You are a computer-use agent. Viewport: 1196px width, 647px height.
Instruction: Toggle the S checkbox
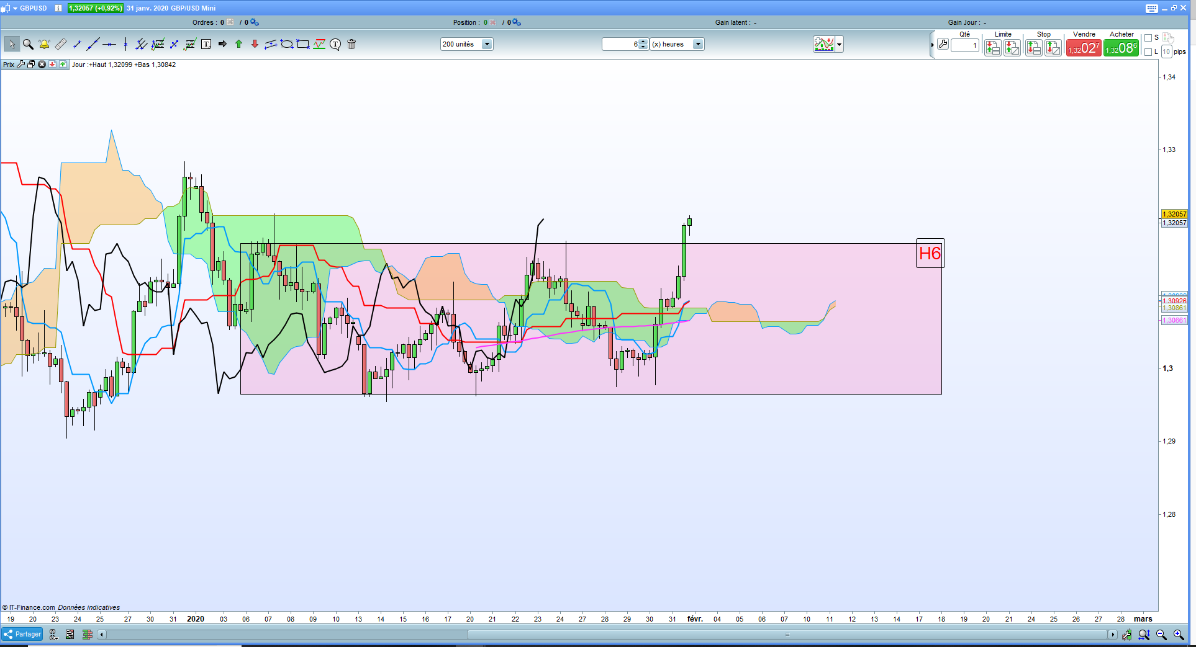1148,38
